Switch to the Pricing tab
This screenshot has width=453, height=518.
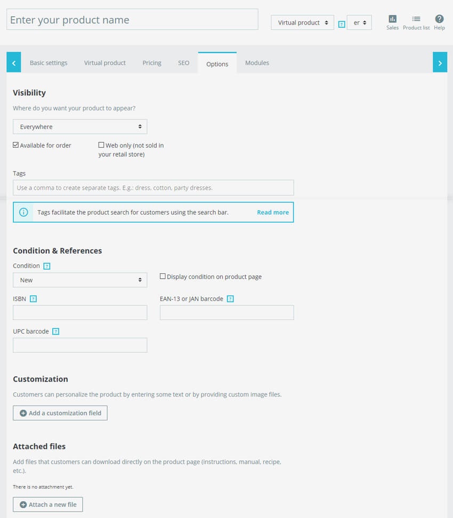pyautogui.click(x=151, y=62)
